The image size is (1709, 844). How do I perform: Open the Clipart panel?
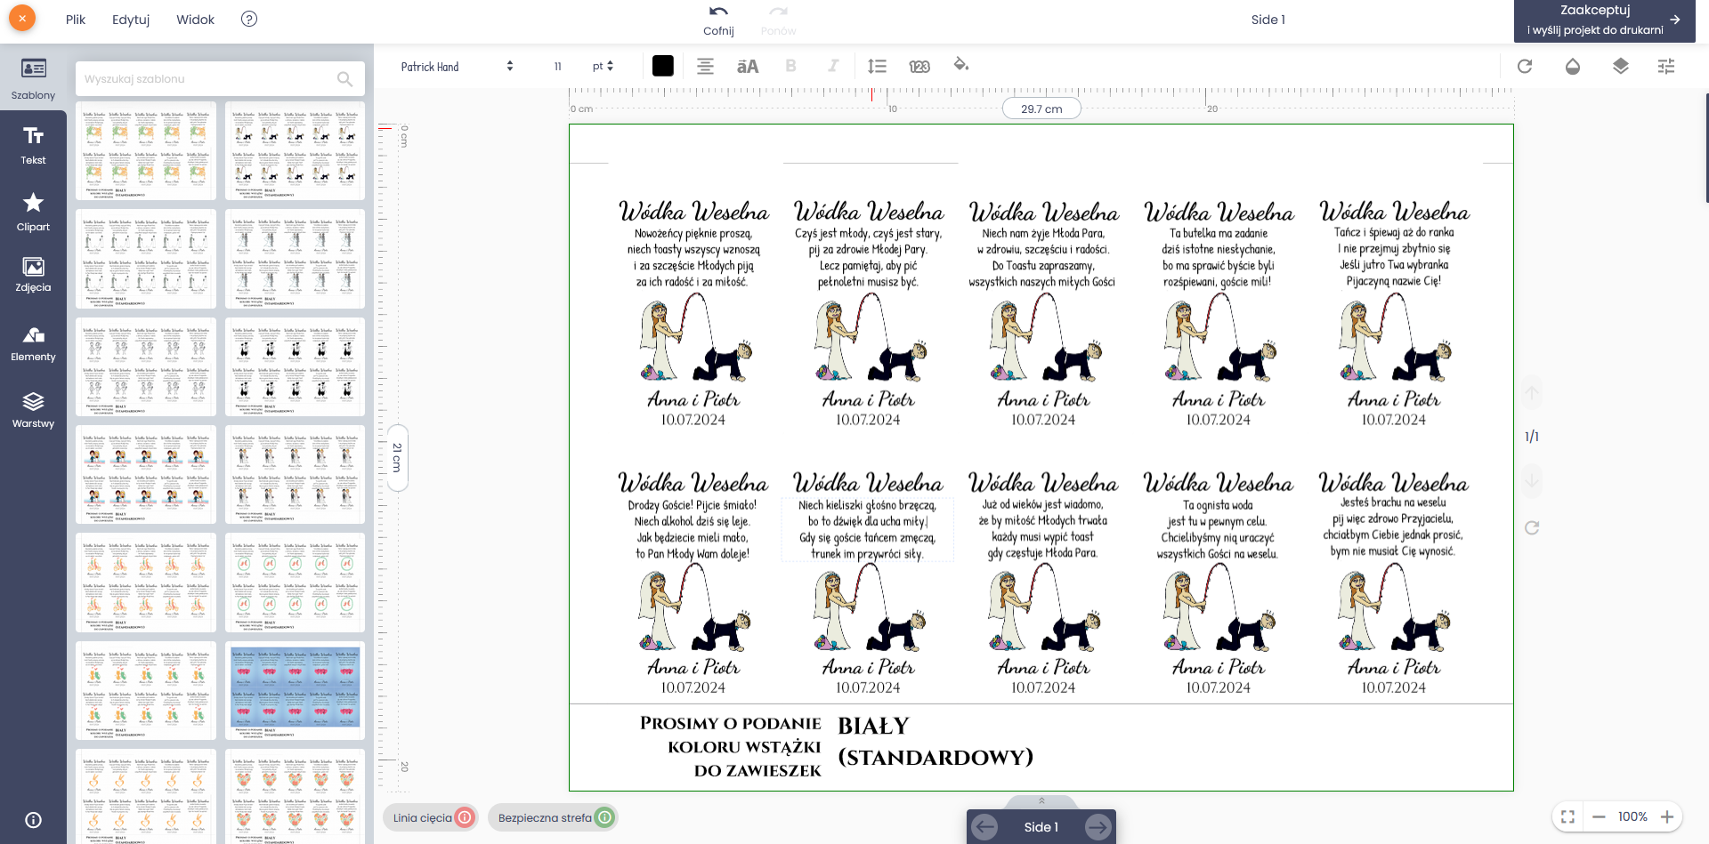click(x=33, y=212)
